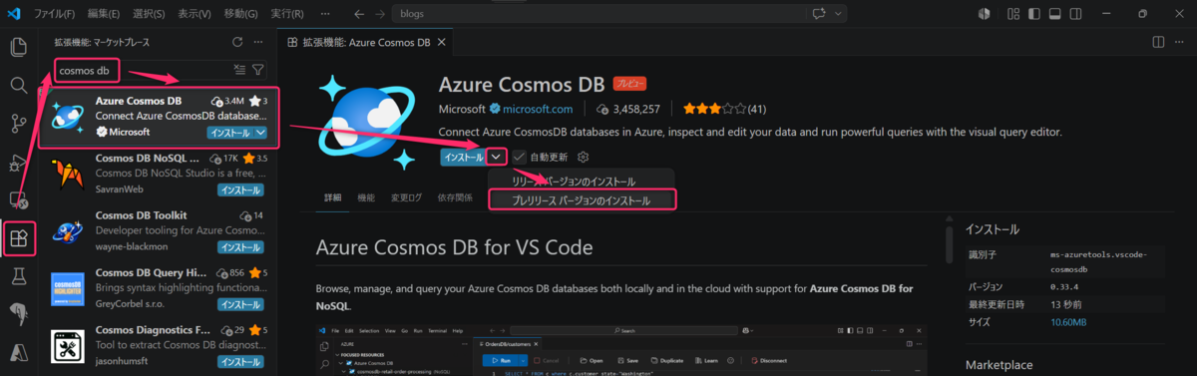Open the extension filter funnel
1197x376 pixels.
258,70
